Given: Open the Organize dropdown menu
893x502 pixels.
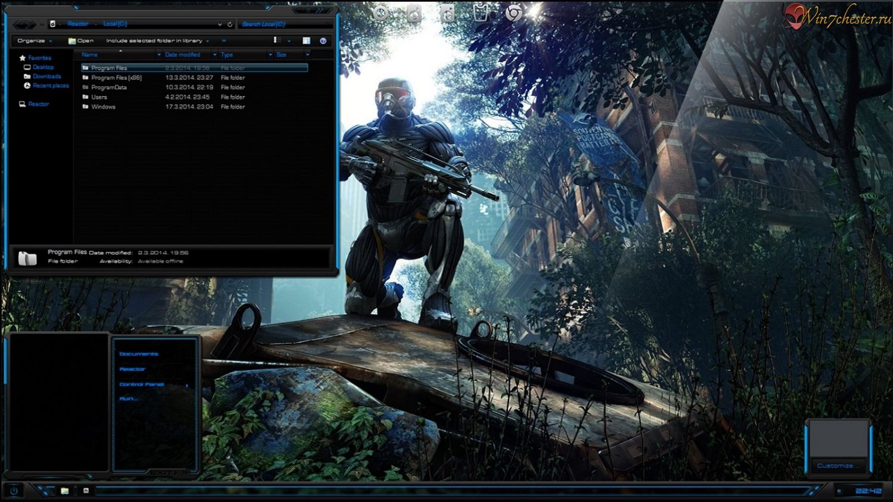Looking at the screenshot, I should pos(35,41).
